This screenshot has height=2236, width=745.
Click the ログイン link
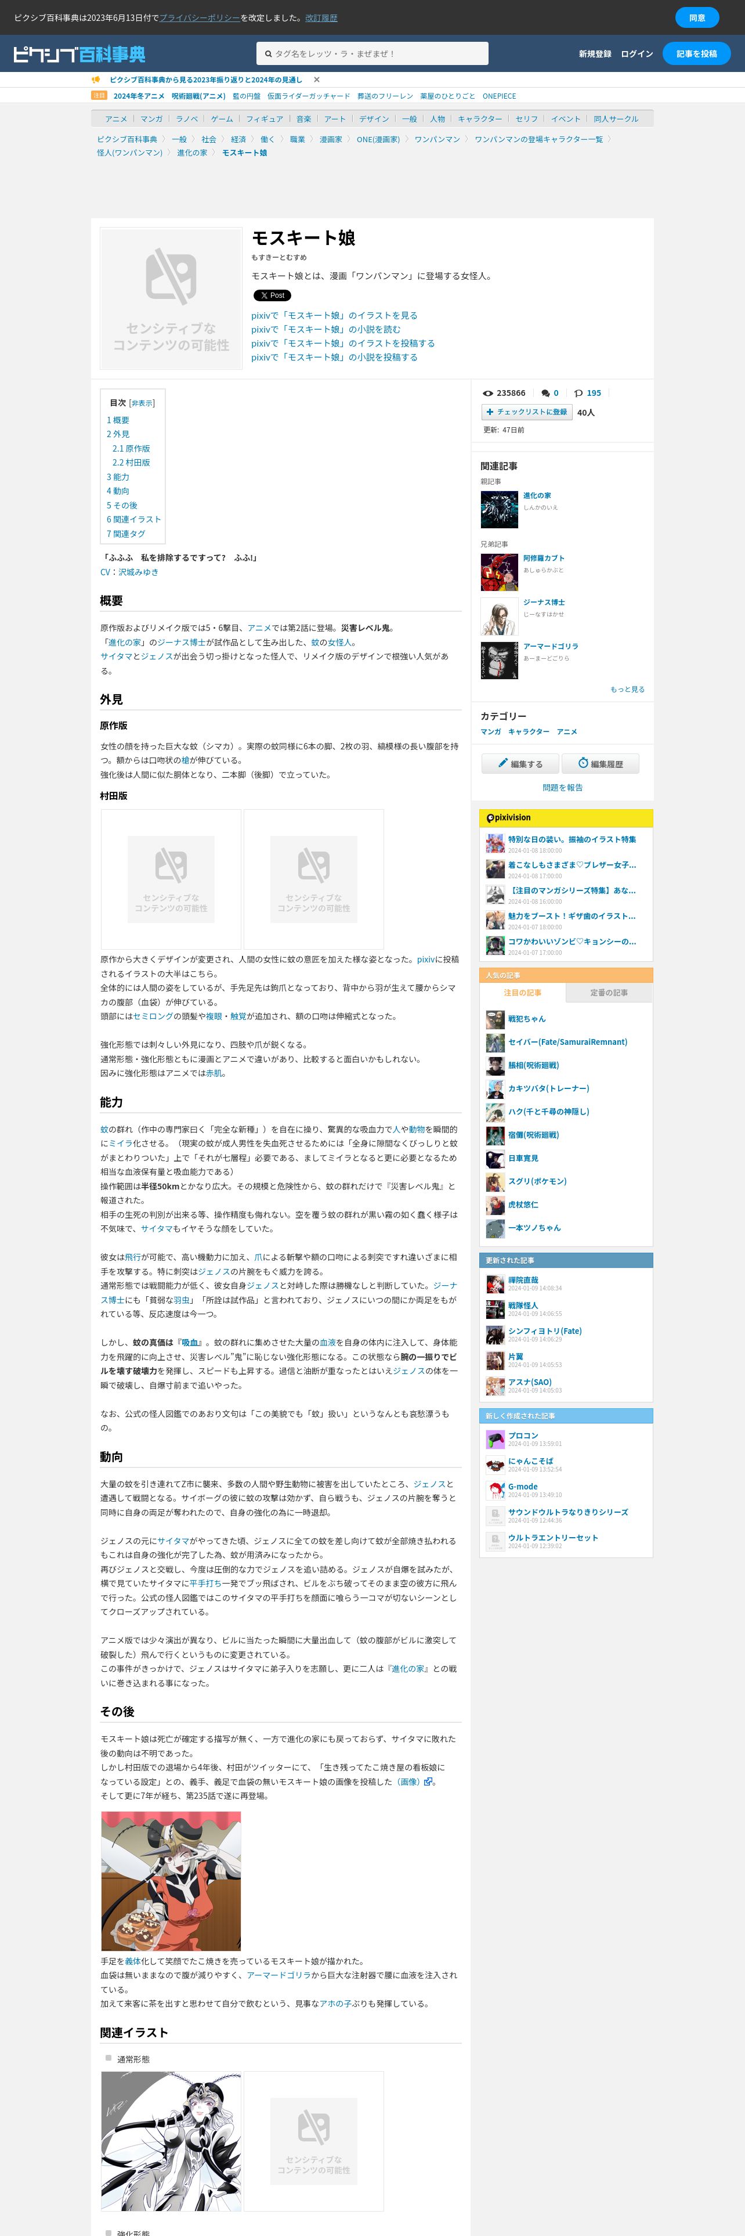tap(636, 54)
